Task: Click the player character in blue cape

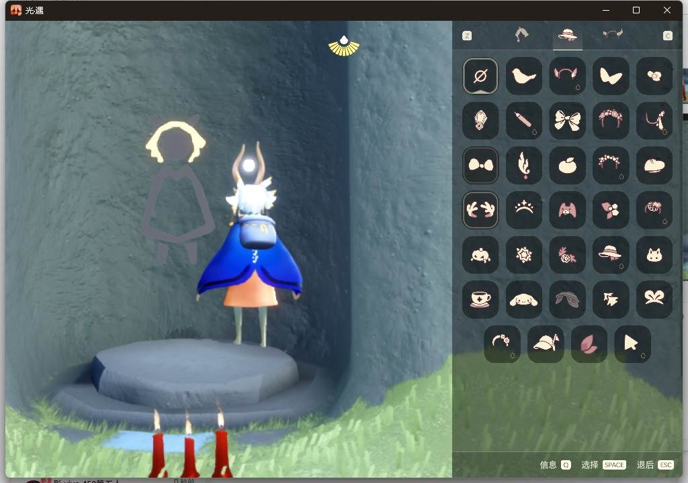Action: point(250,246)
